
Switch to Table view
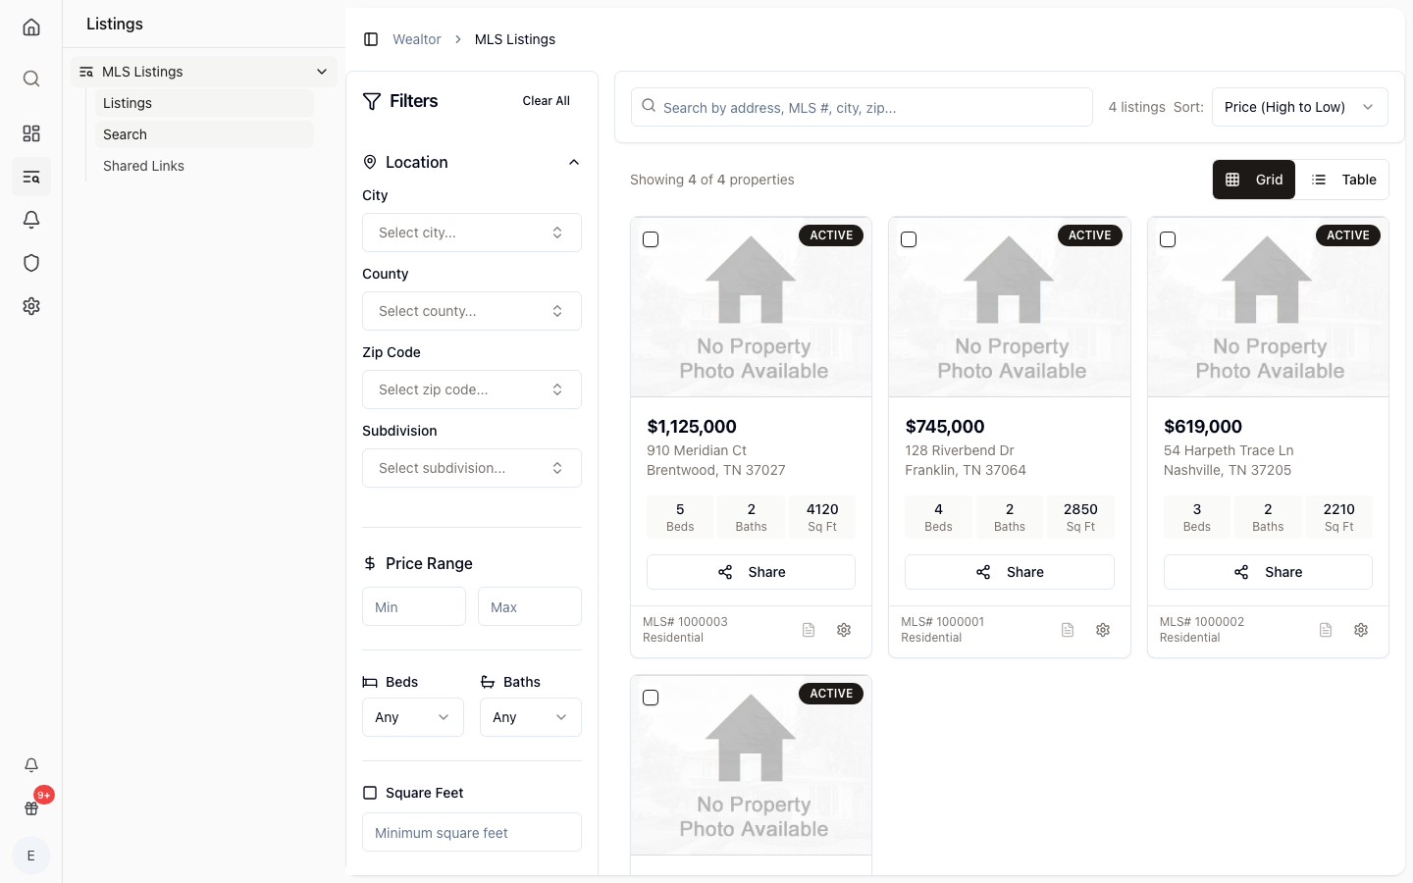point(1342,180)
